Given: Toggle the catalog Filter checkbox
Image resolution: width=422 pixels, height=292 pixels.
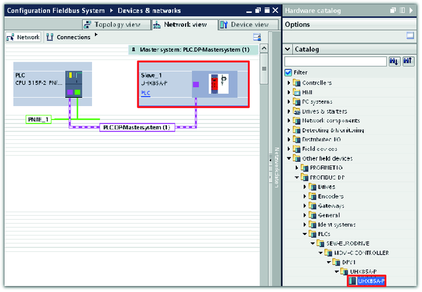Looking at the screenshot, I should (288, 72).
